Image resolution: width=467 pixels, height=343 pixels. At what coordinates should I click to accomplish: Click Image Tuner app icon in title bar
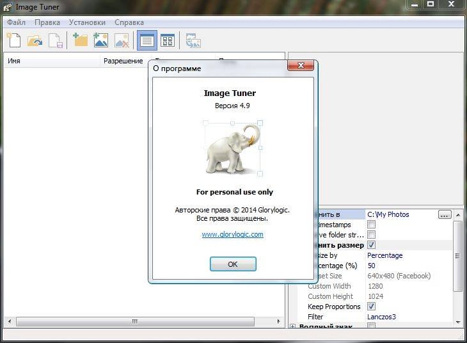(8, 7)
